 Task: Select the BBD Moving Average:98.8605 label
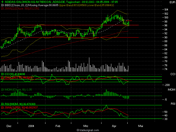pos(31,5)
